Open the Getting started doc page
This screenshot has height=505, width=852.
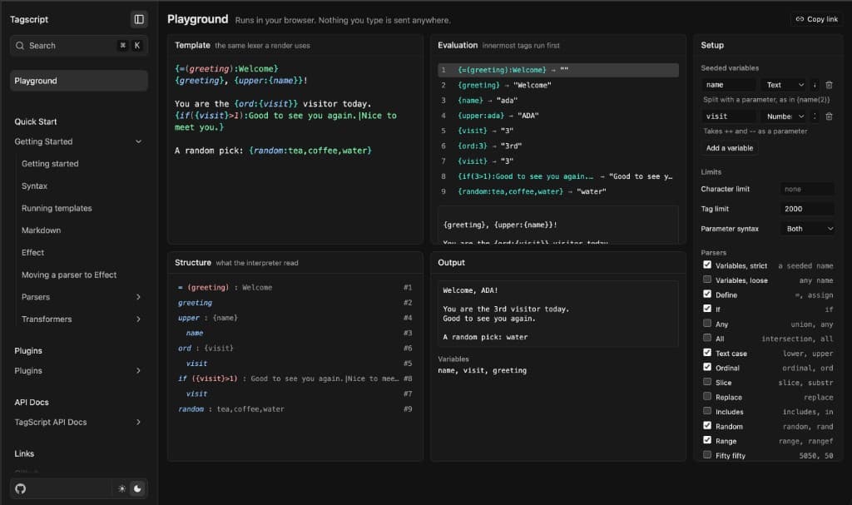pos(50,164)
